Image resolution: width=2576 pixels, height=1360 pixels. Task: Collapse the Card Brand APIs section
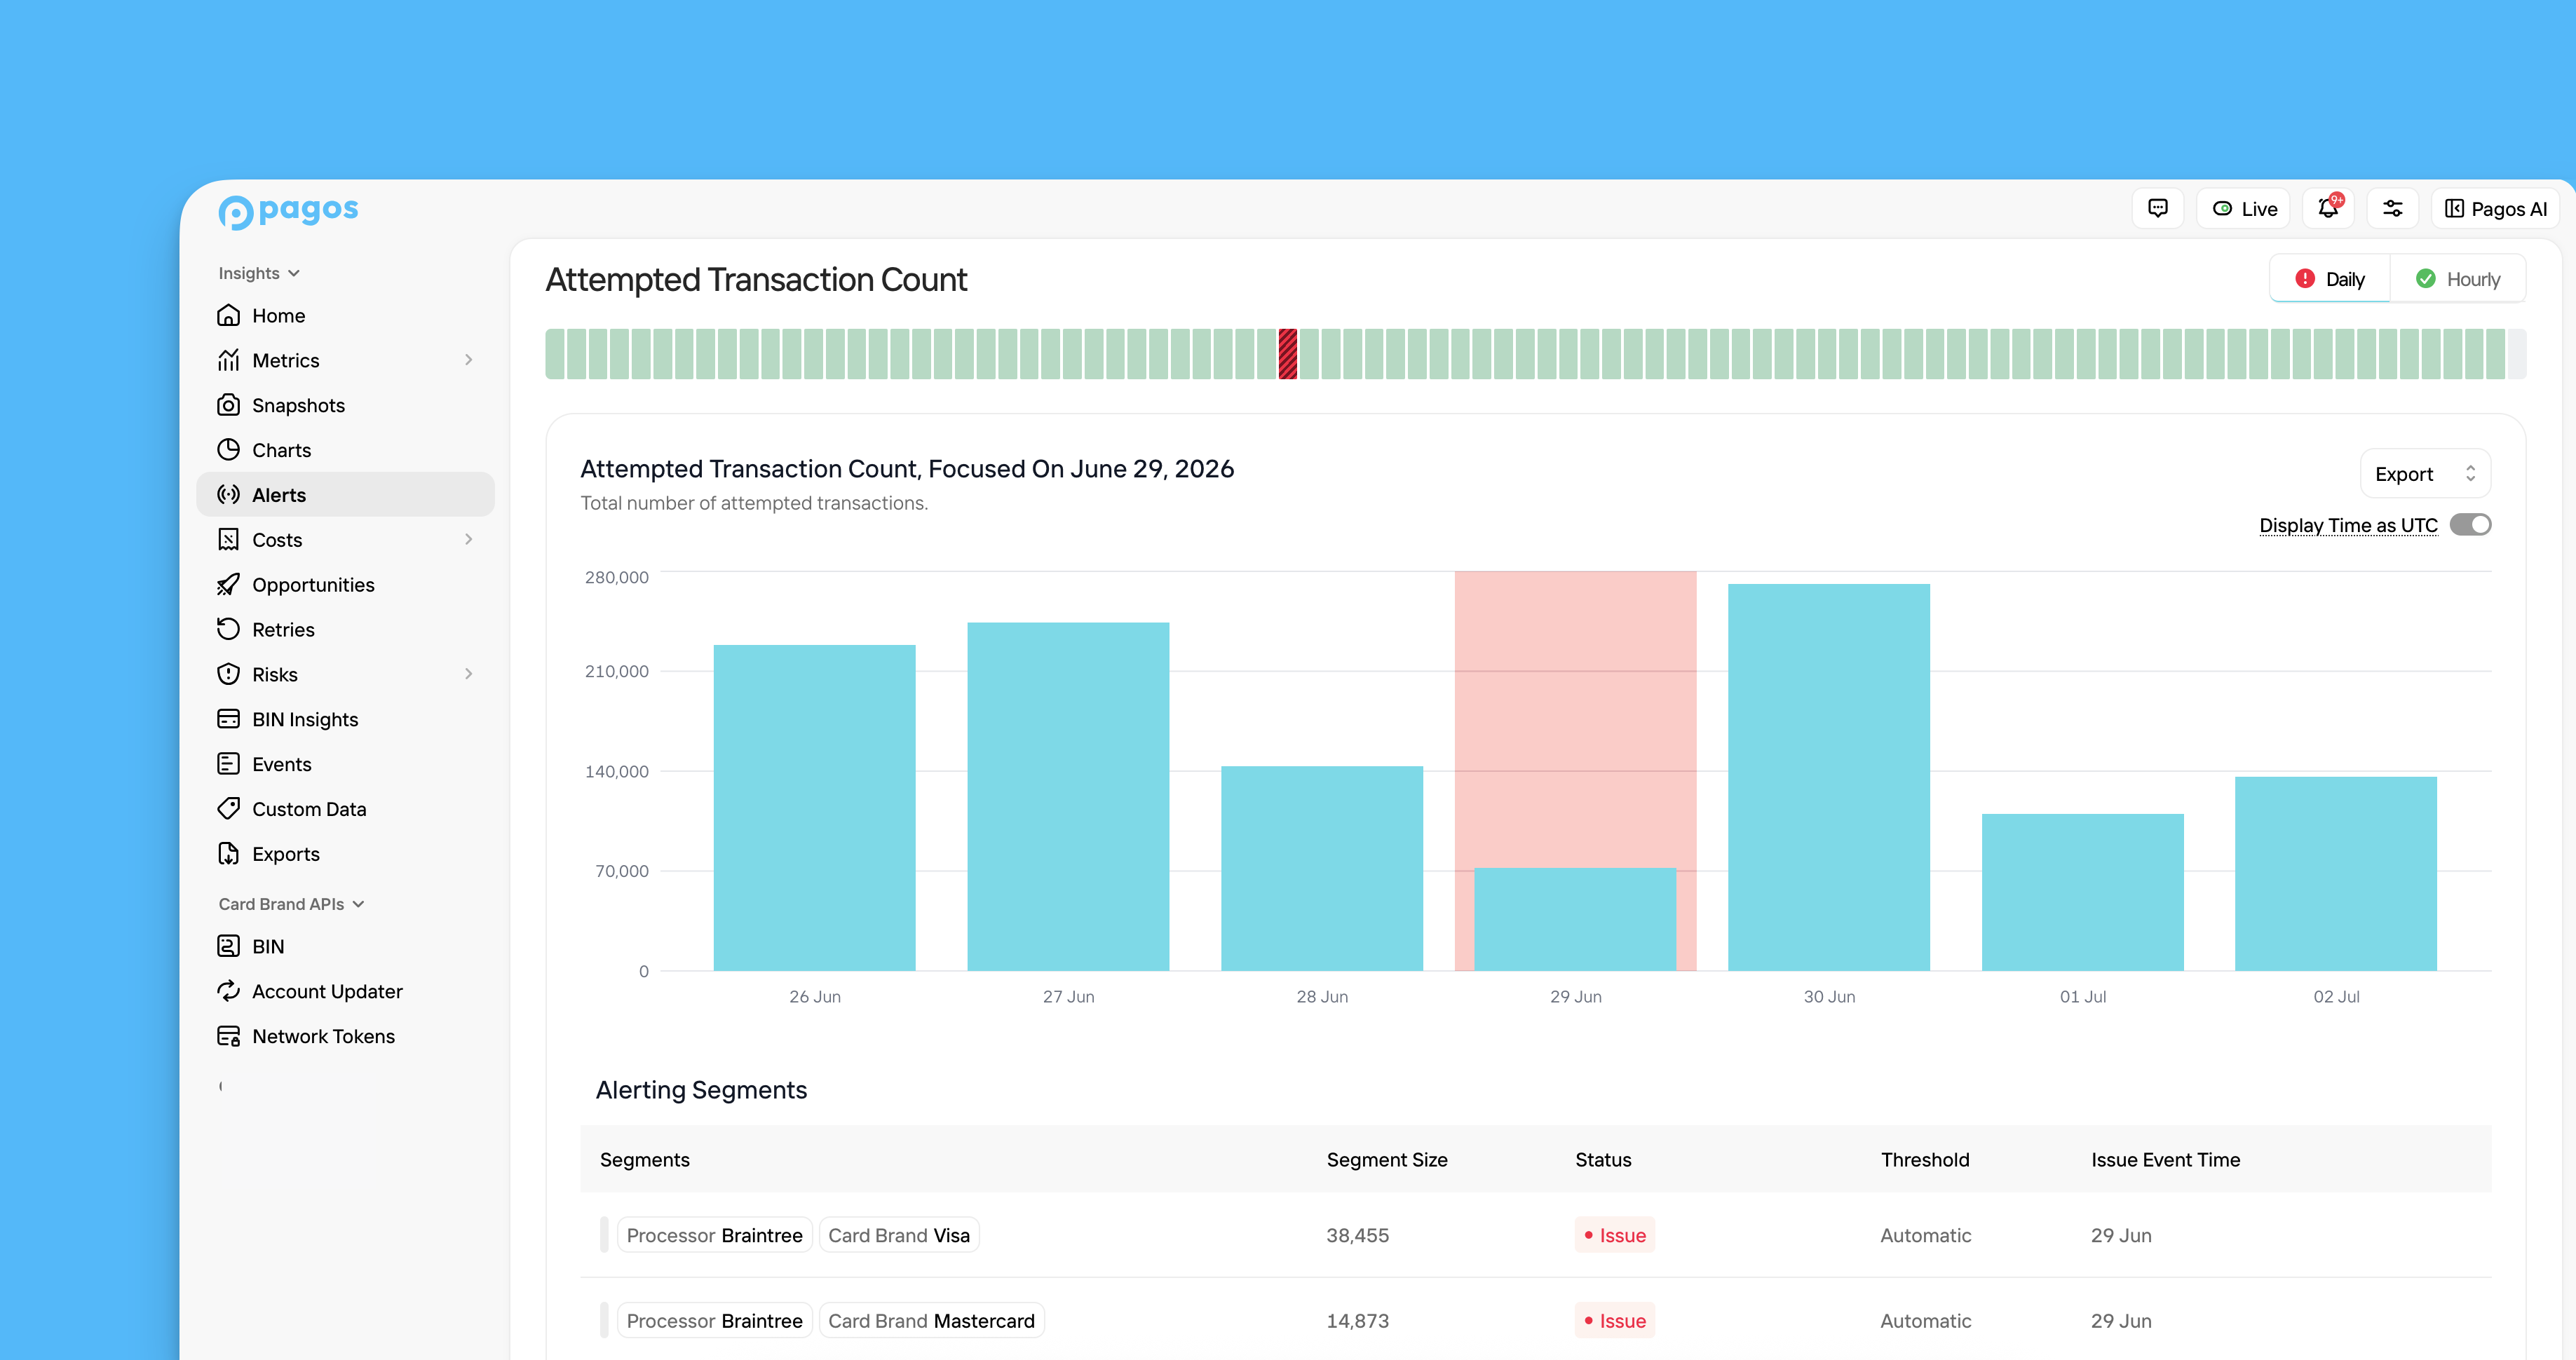click(x=292, y=904)
